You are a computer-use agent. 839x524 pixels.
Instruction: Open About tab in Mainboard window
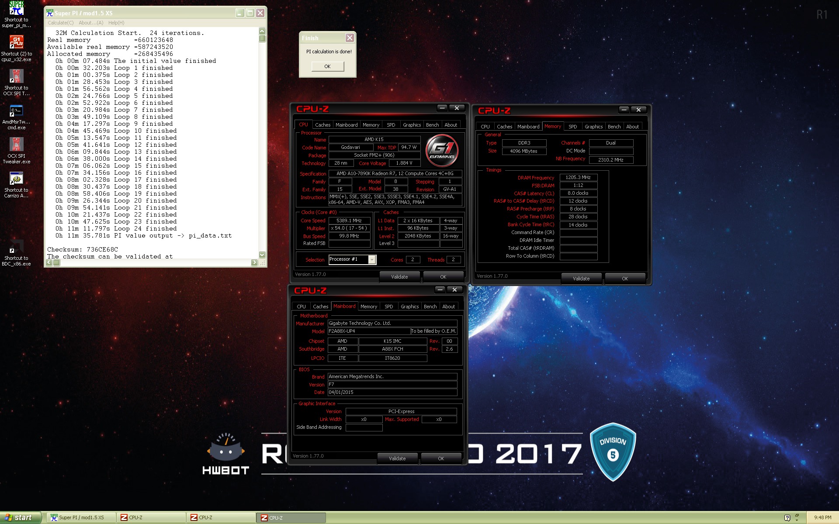coord(448,307)
